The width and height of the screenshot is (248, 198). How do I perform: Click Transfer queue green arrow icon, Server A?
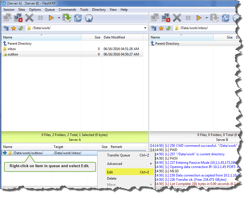pos(67,18)
